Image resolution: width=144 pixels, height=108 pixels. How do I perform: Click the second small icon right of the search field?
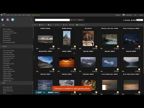[75, 20]
